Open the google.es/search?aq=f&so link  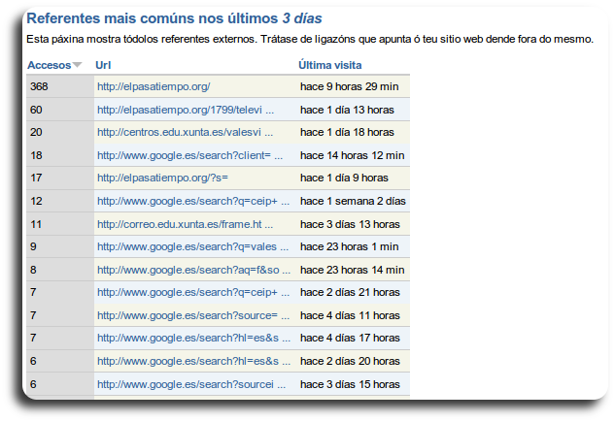tap(193, 270)
